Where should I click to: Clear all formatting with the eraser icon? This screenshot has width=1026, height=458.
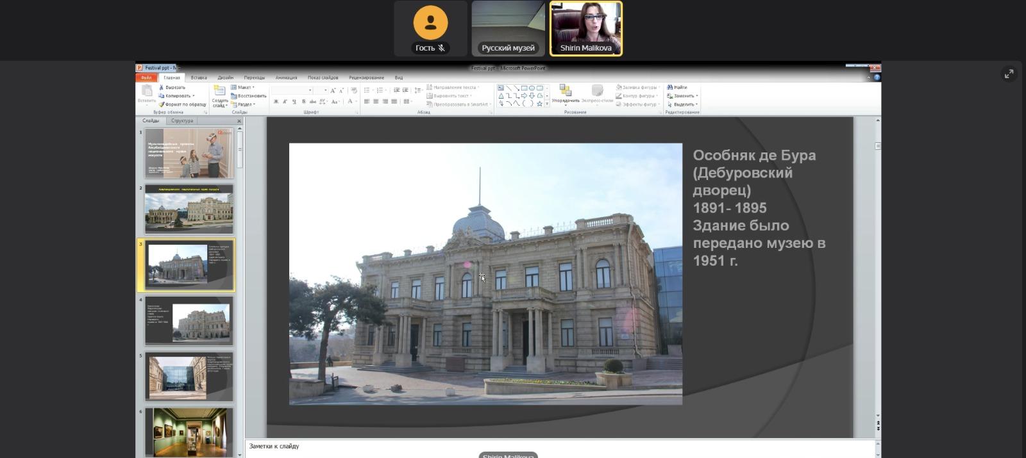[x=353, y=90]
